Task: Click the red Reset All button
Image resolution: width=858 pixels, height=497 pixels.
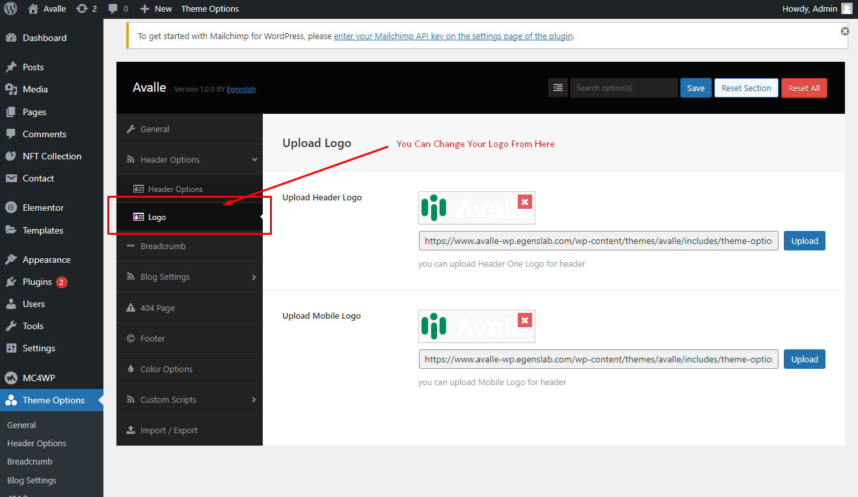Action: [804, 88]
